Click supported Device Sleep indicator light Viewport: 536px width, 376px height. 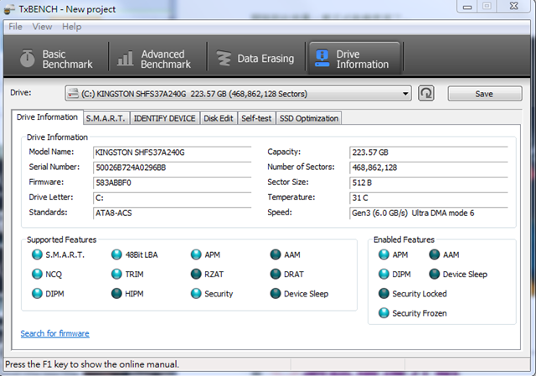pyautogui.click(x=276, y=293)
